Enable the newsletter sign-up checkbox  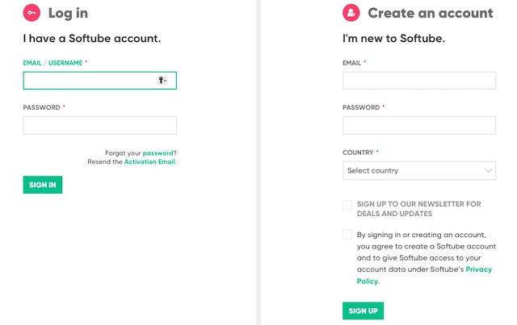[347, 205]
